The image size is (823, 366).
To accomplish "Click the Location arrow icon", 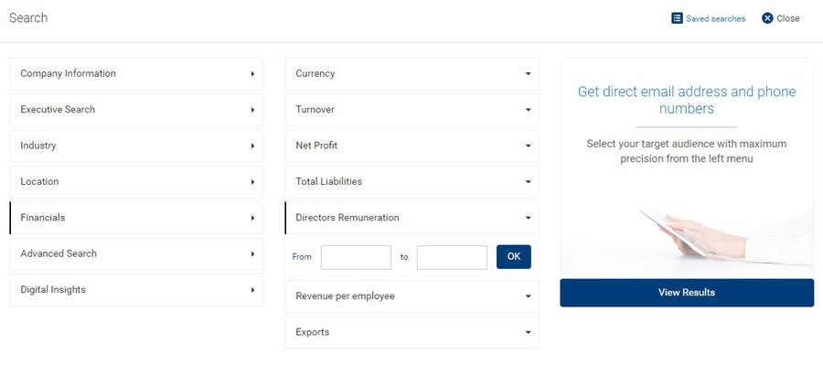I will point(252,182).
